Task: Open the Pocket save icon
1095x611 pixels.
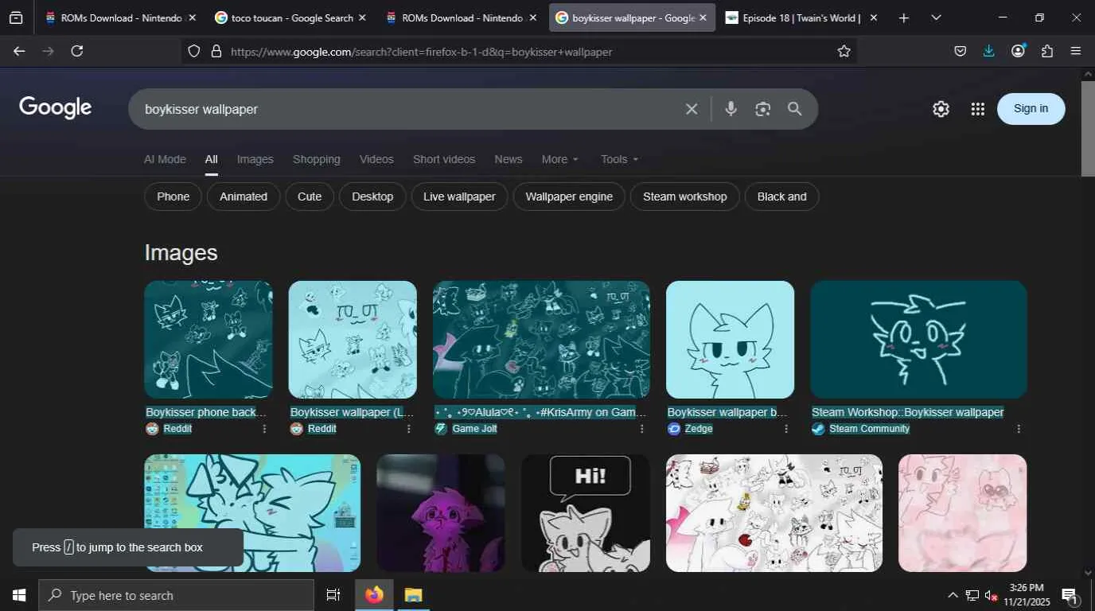Action: pos(961,51)
